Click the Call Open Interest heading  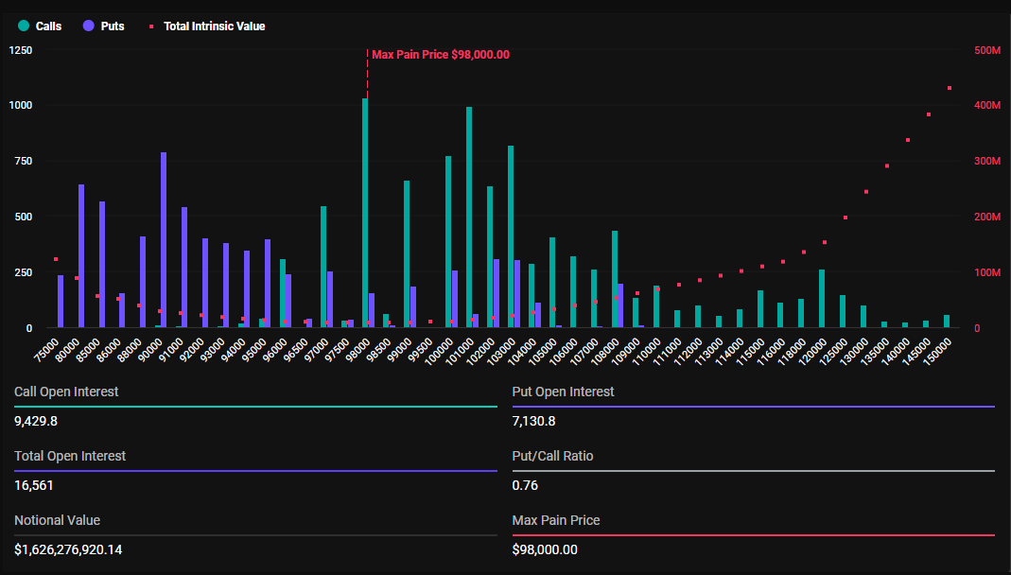click(x=66, y=392)
